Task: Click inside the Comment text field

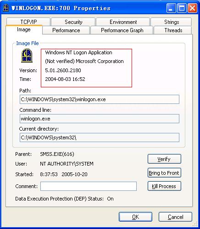Action: (89, 186)
